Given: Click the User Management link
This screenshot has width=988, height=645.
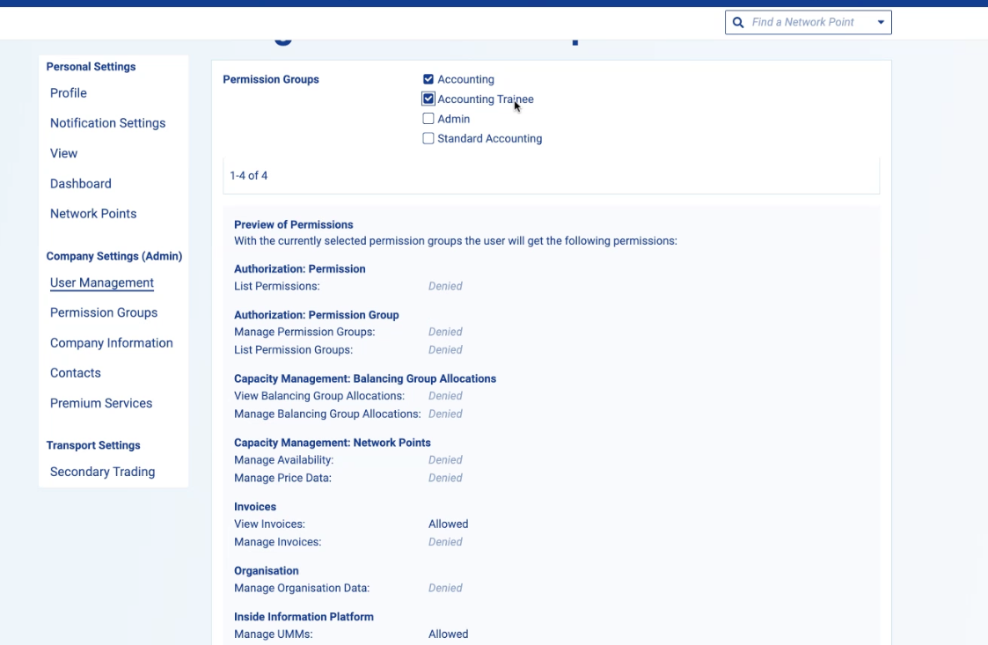Looking at the screenshot, I should [x=102, y=282].
